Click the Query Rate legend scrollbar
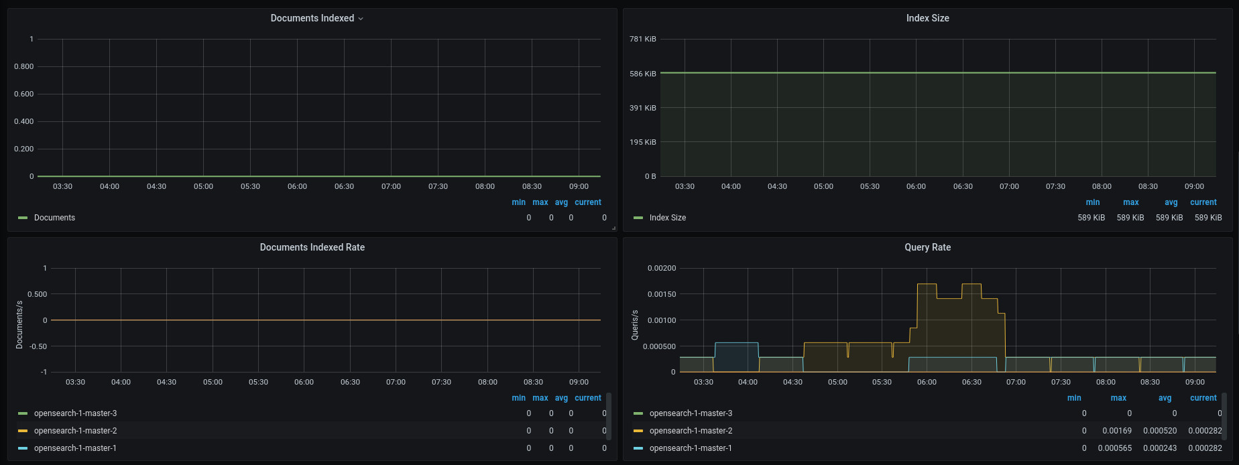The image size is (1239, 465). pos(1224,416)
